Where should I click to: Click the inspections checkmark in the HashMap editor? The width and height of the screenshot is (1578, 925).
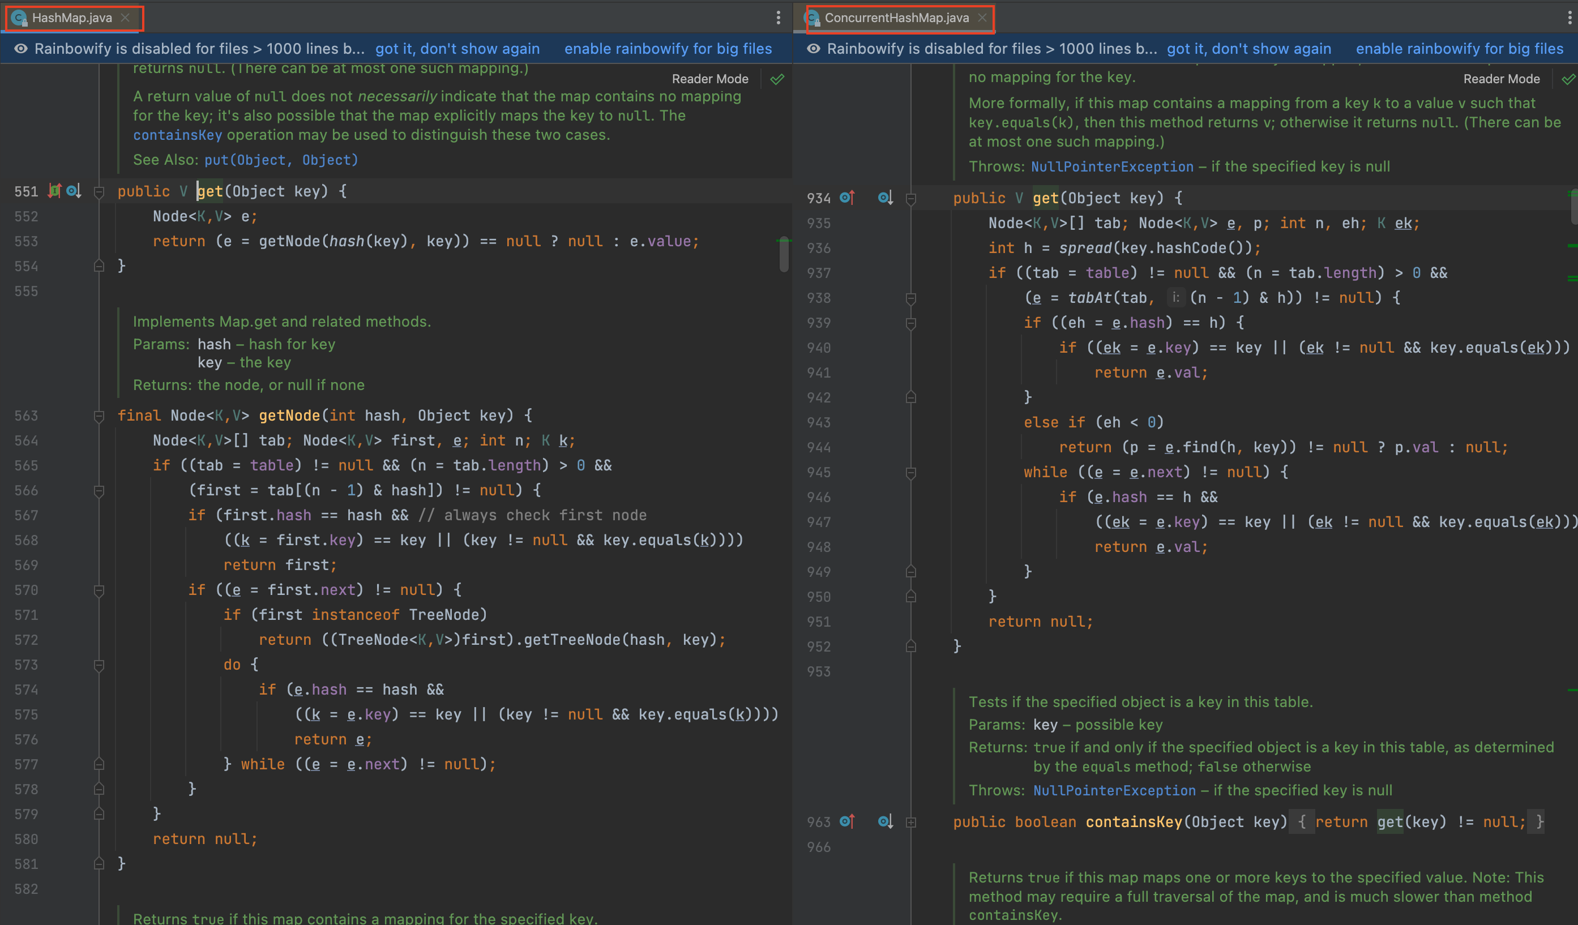click(x=777, y=79)
